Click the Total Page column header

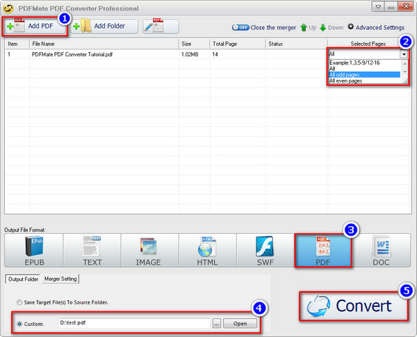click(x=238, y=44)
